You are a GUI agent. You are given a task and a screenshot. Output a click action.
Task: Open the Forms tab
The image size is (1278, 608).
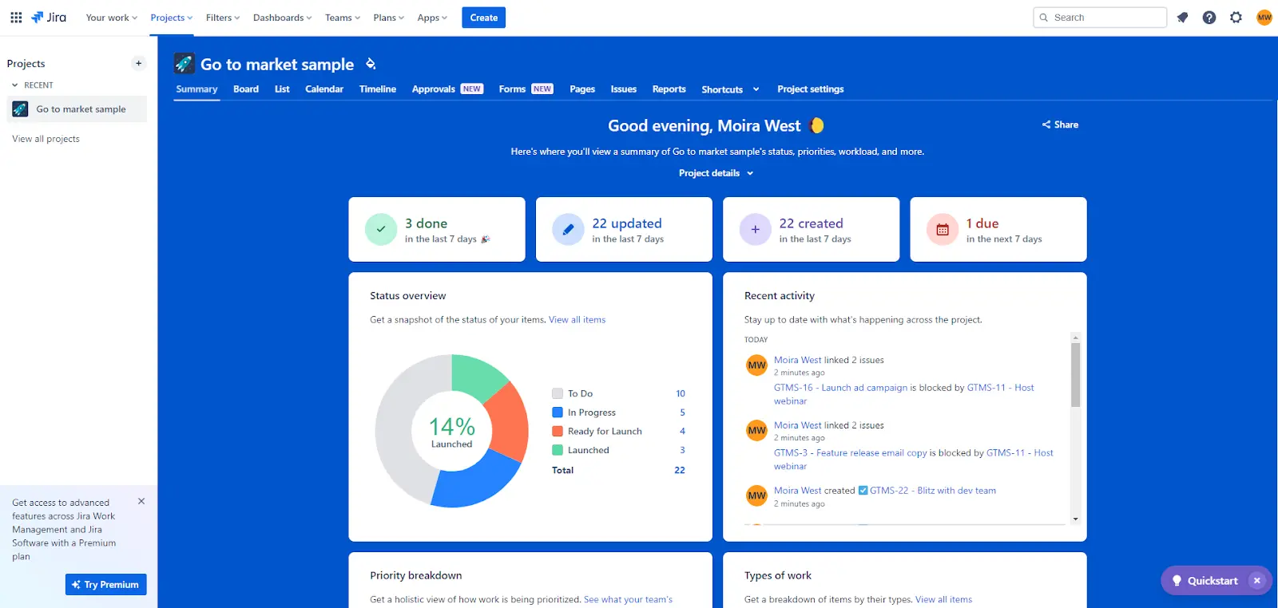[526, 89]
